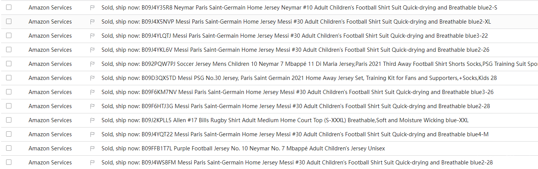
Task: Flag the B092PQW7PJ Soccer Jersey email
Action: [x=92, y=64]
